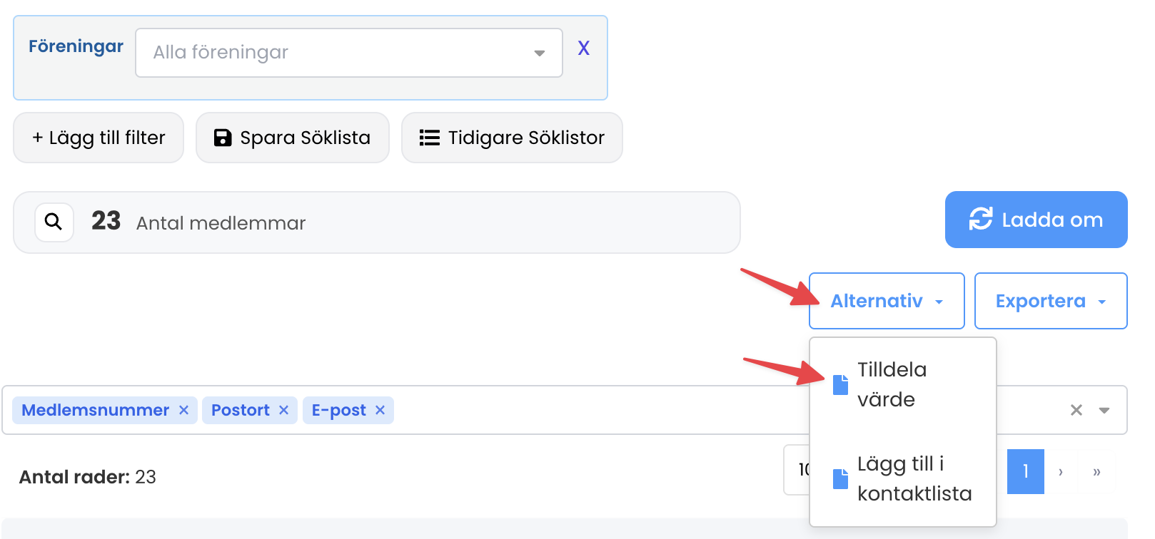Clear Föreningar selection with the blue X
The width and height of the screenshot is (1155, 539).
coord(584,48)
